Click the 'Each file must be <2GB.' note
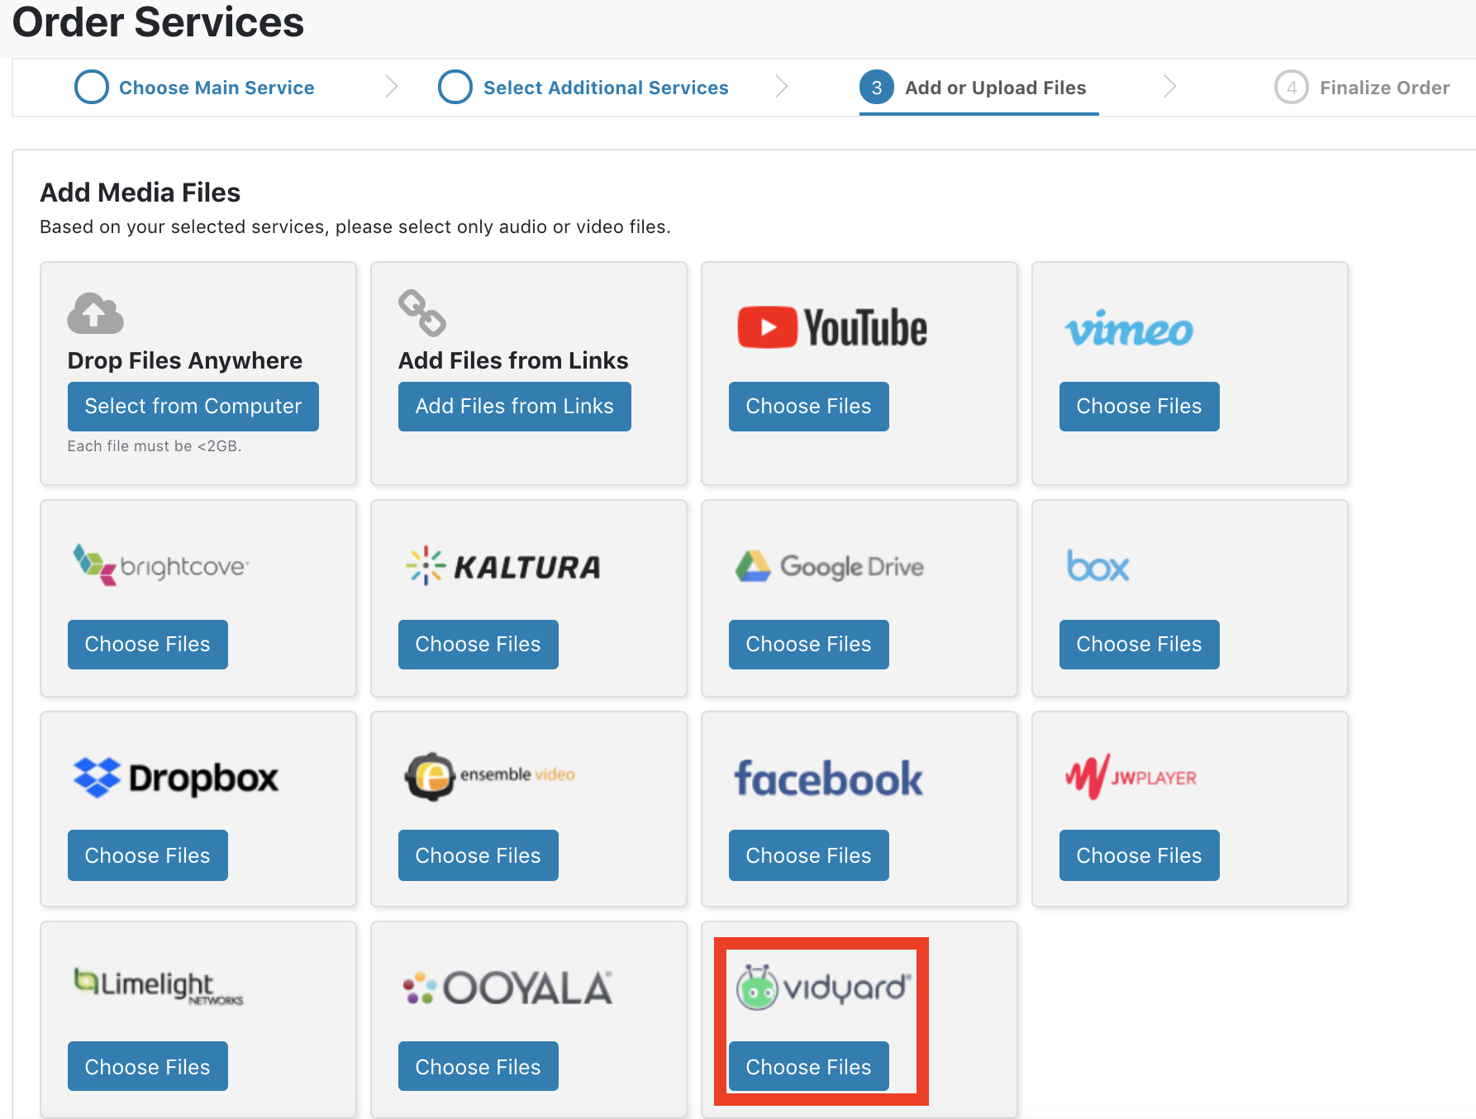 coord(155,446)
